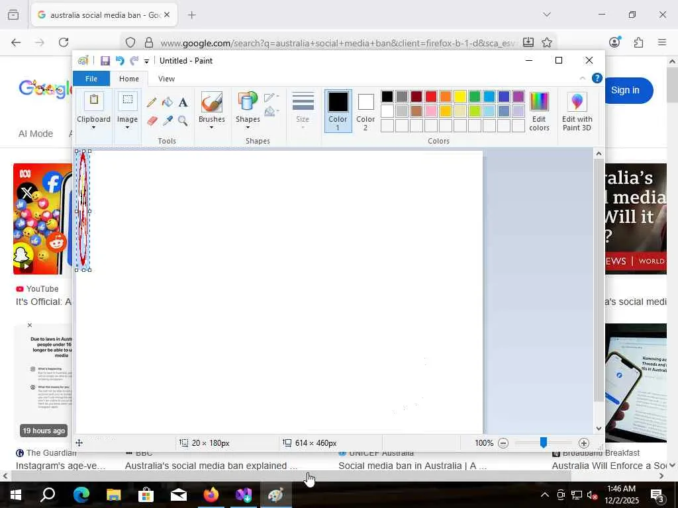Select the Magnifier tool in Paint

(183, 120)
